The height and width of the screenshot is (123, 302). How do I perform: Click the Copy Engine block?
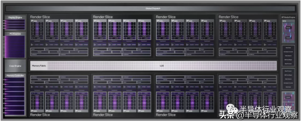pos(15,66)
